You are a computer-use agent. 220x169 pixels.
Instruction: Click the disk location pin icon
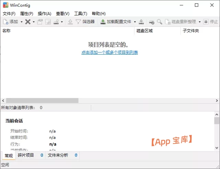click(56, 22)
